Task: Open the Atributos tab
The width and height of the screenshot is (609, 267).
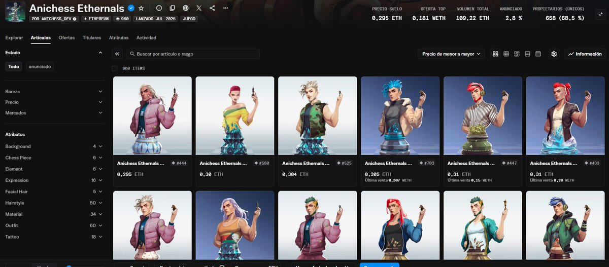Action: click(x=119, y=38)
